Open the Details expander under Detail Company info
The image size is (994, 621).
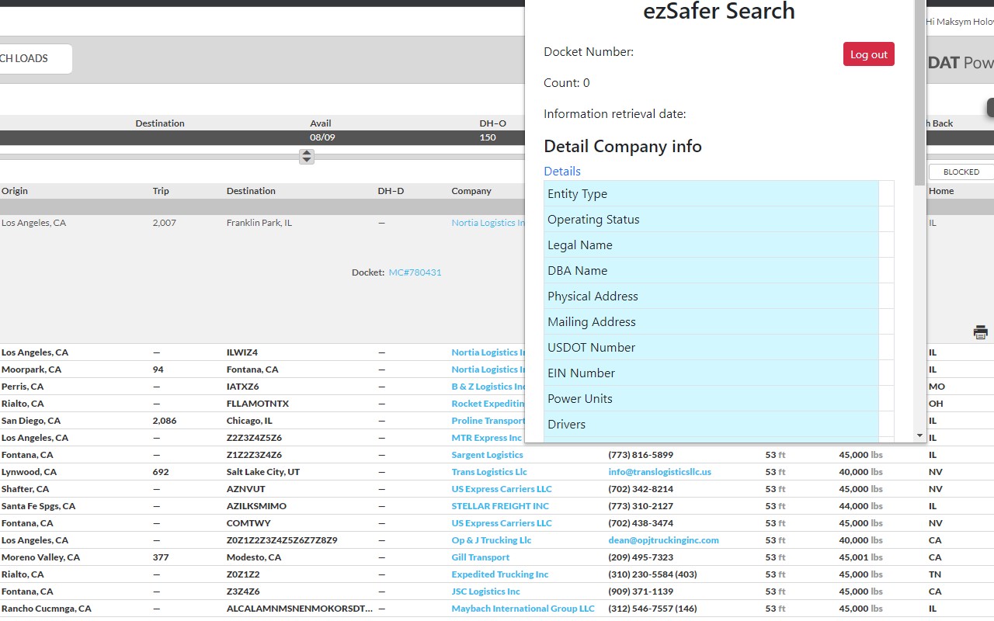[x=562, y=171]
